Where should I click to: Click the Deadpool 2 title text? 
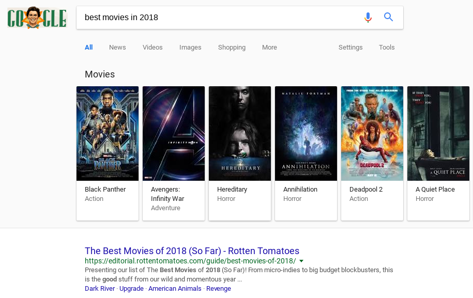tap(366, 190)
